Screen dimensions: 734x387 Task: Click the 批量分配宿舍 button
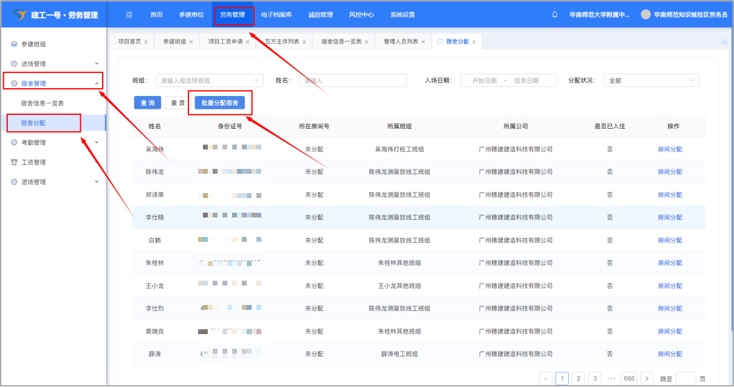[x=220, y=103]
